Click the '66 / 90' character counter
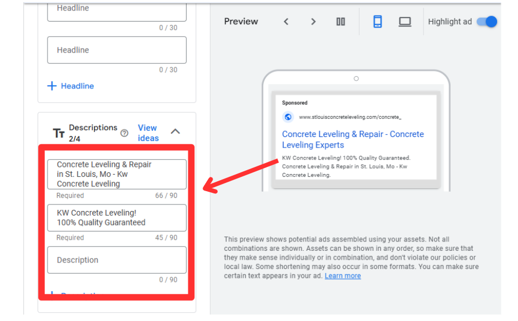Image resolution: width=518 pixels, height=321 pixels. point(166,196)
